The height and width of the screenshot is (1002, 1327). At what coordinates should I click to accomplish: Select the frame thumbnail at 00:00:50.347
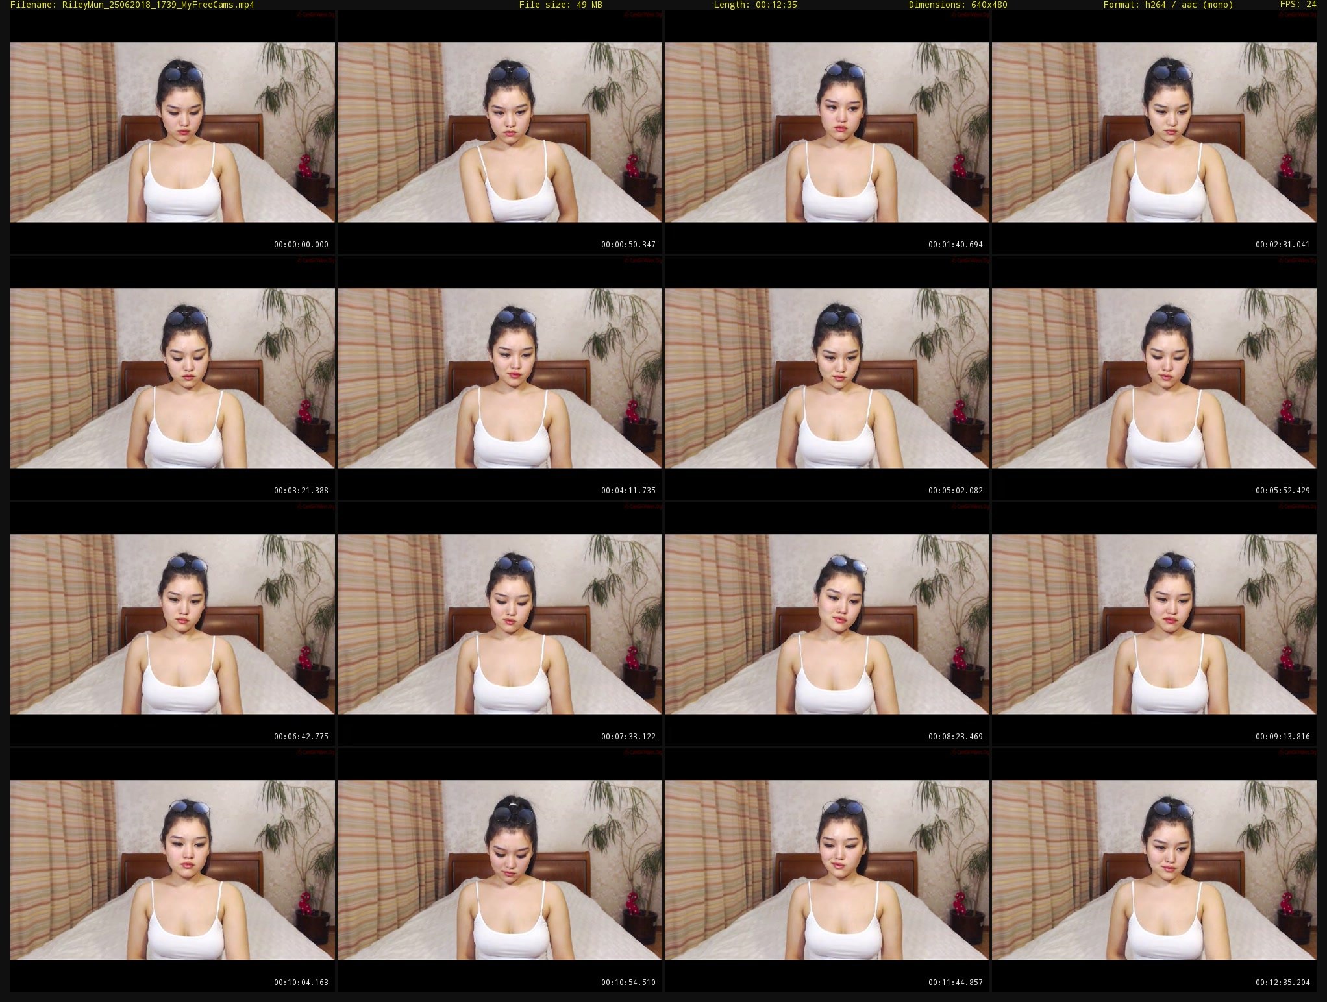[500, 132]
